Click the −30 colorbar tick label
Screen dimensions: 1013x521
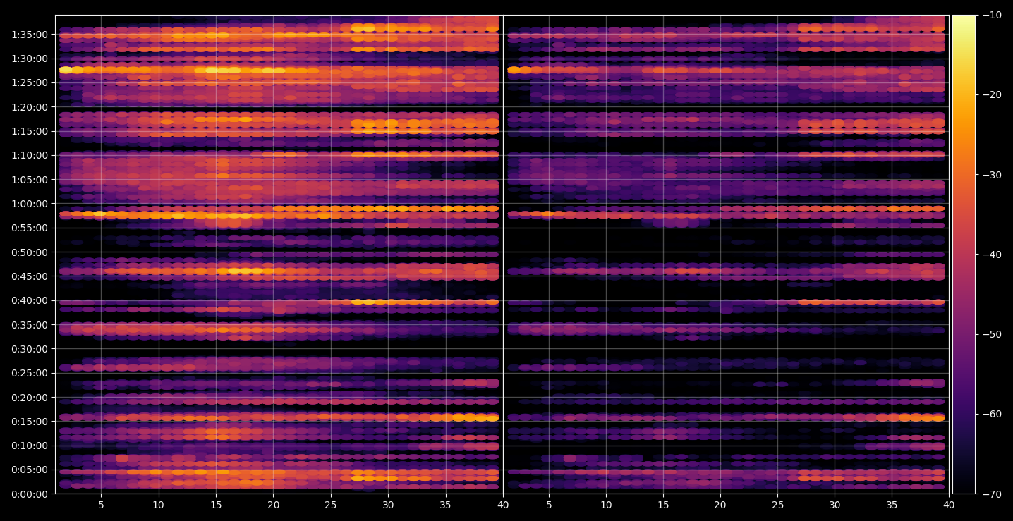tap(991, 175)
